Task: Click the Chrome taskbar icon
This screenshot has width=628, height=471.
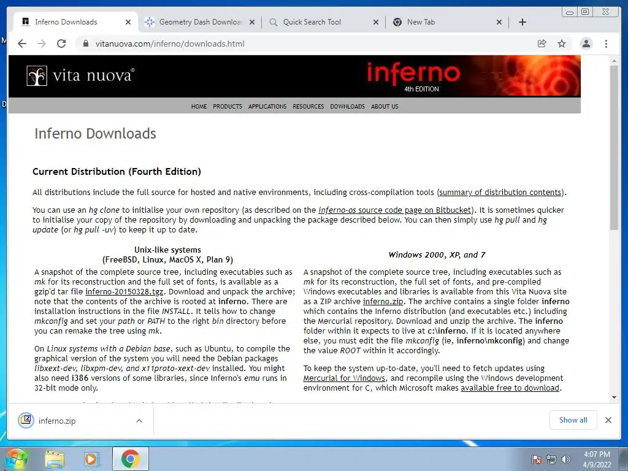Action: pyautogui.click(x=131, y=459)
